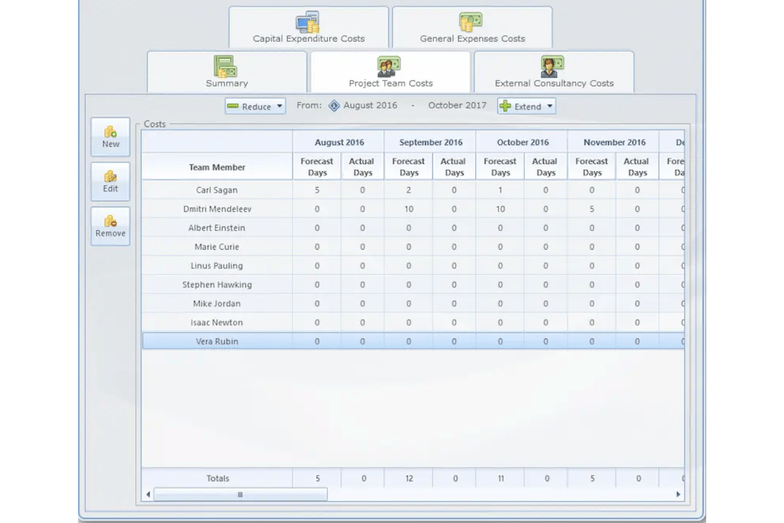Open the Summary tab

click(227, 72)
